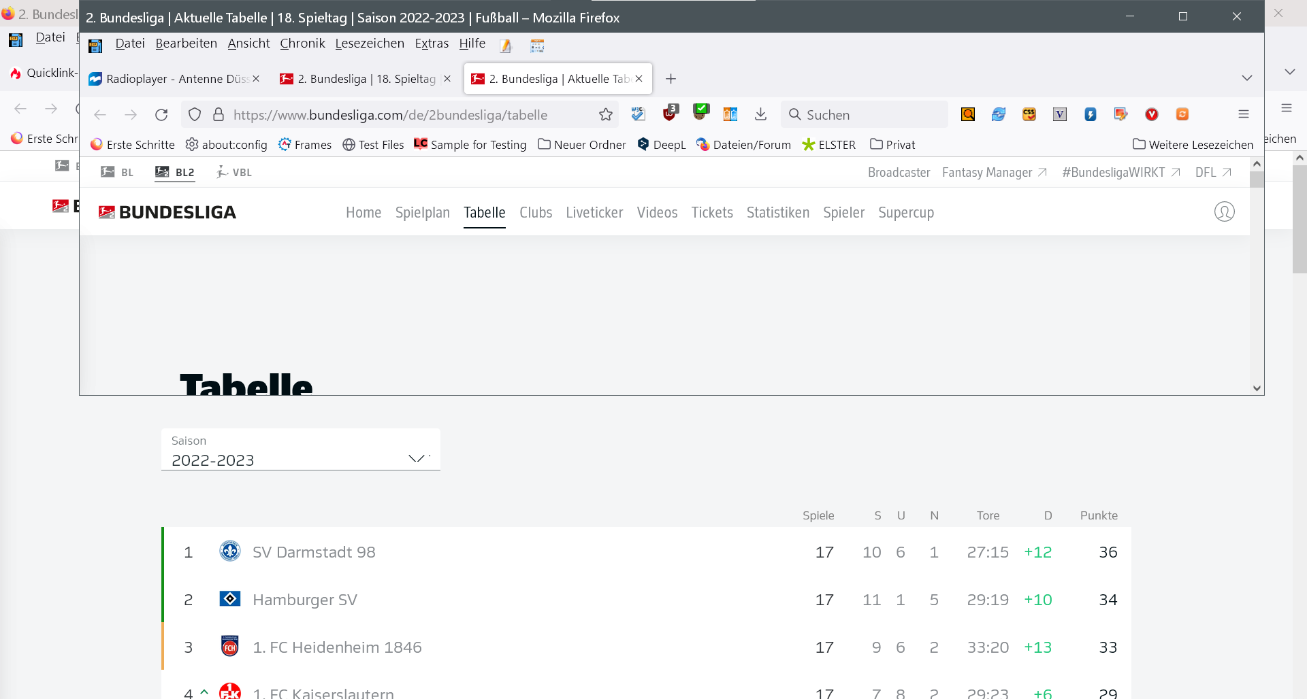The width and height of the screenshot is (1307, 699).
Task: Open the Bearbeiten menu
Action: pos(187,44)
